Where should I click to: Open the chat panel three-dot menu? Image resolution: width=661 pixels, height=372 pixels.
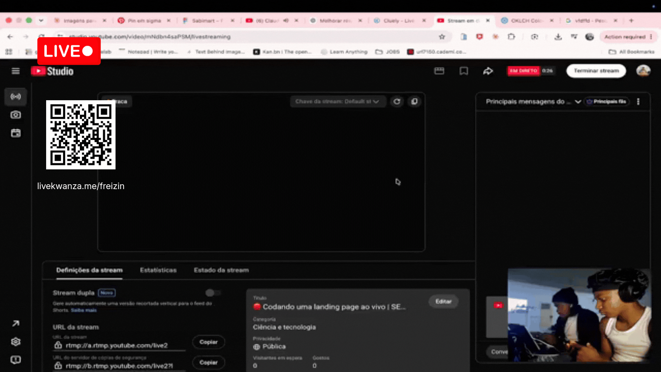(638, 102)
